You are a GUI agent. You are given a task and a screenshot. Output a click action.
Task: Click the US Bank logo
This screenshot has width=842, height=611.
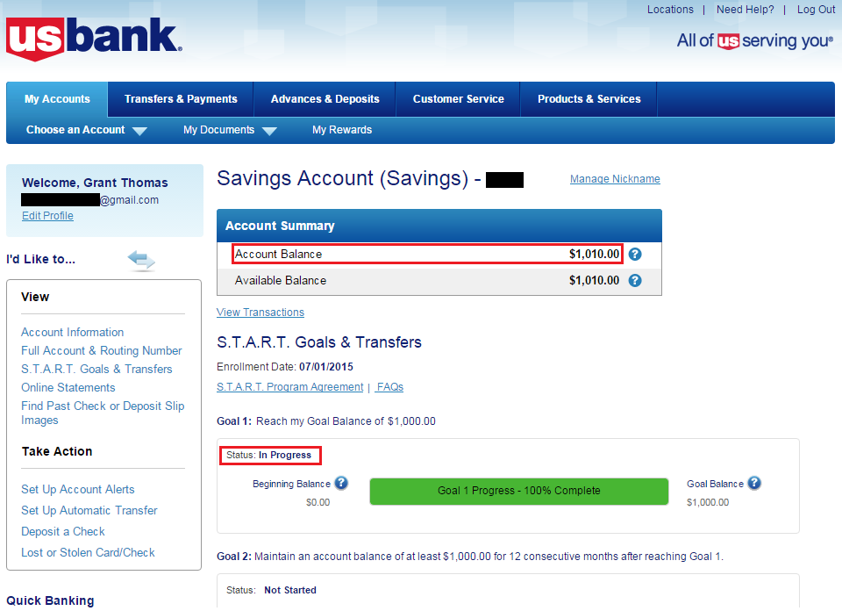coord(94,39)
